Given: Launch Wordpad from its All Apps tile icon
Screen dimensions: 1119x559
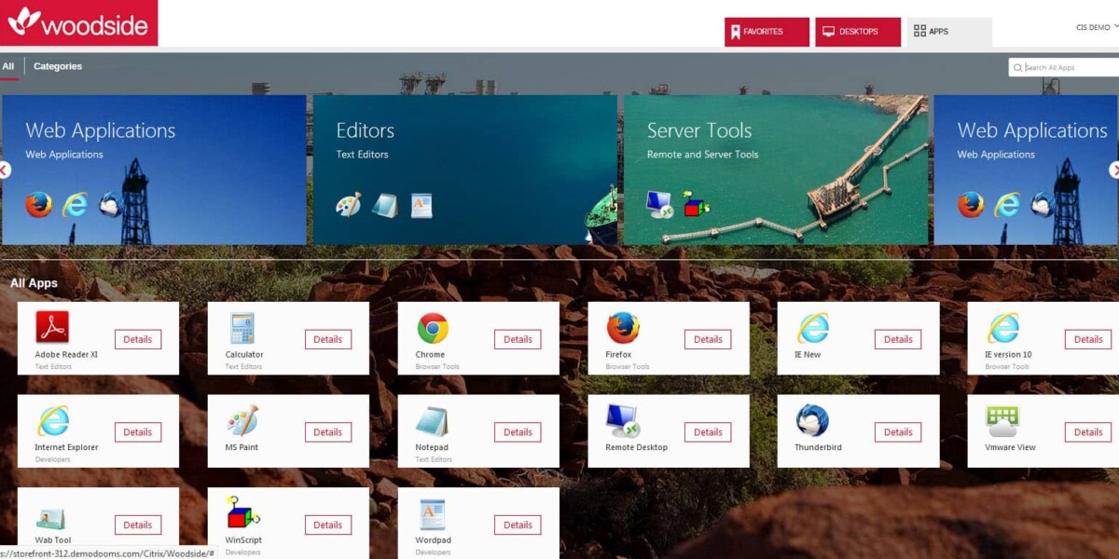Looking at the screenshot, I should click(433, 514).
